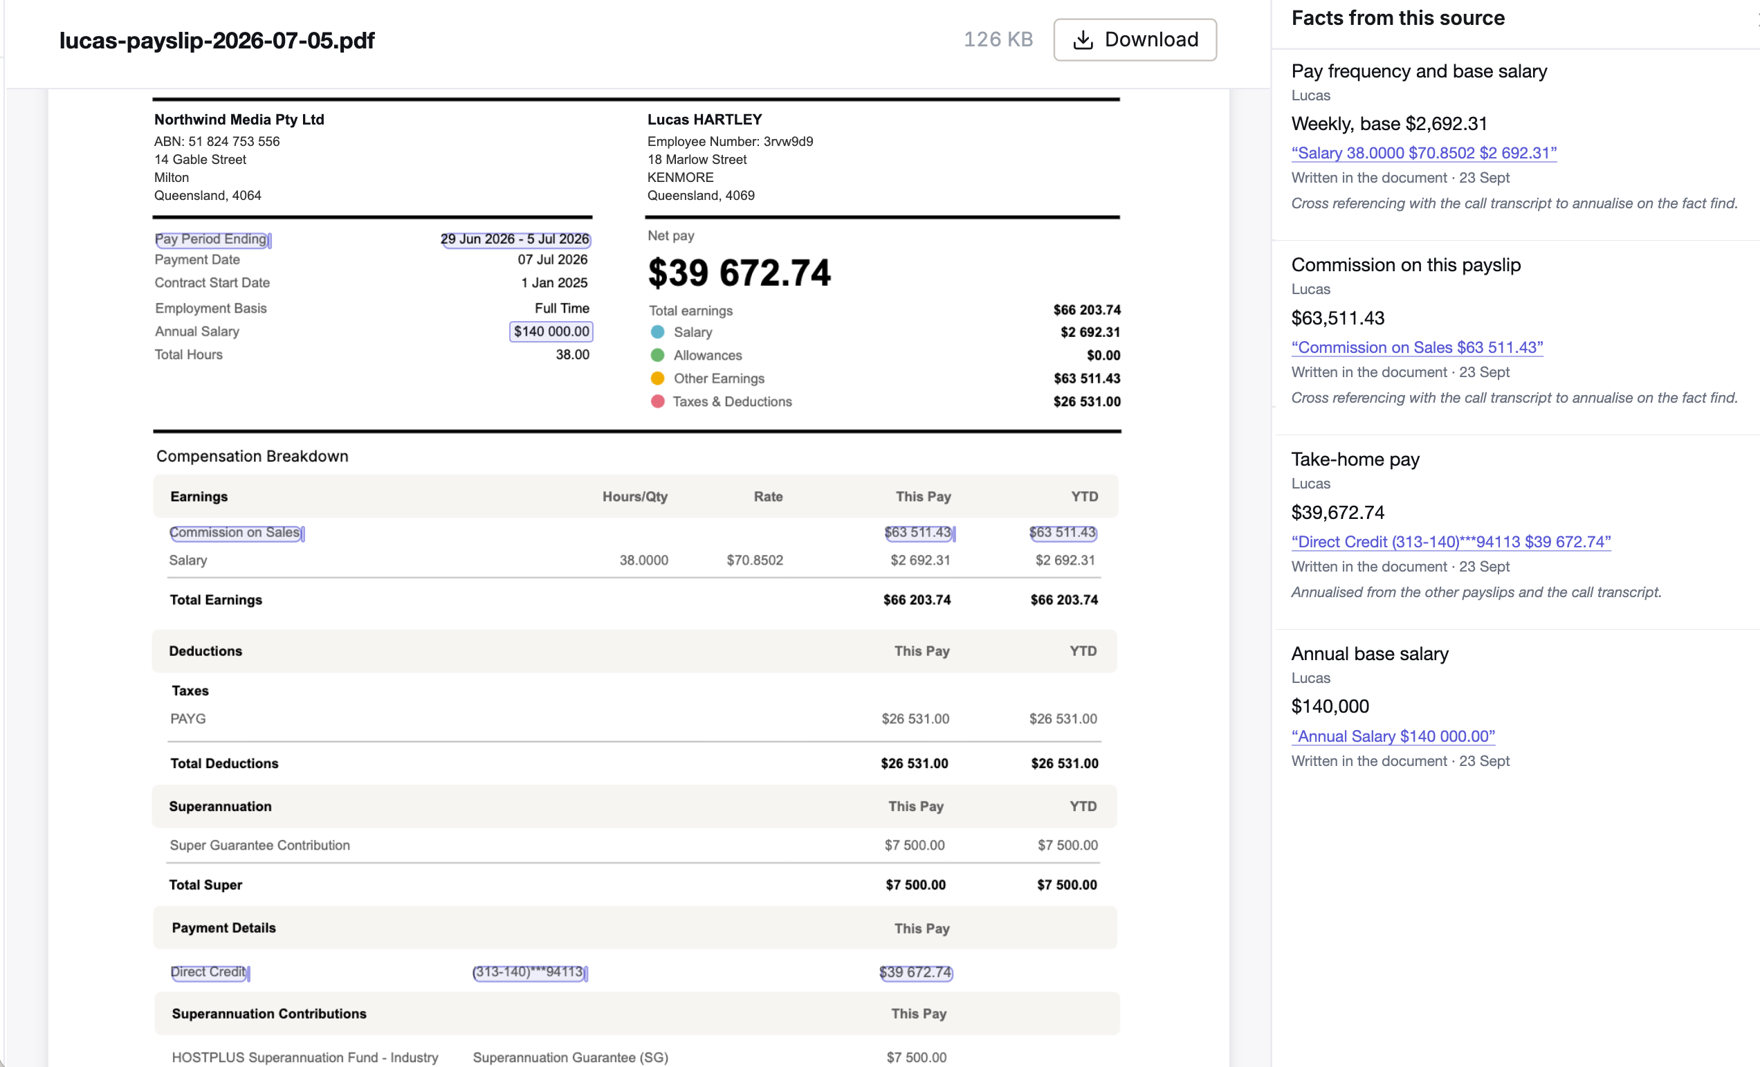Select the "Take-home pay" fact title
Image resolution: width=1760 pixels, height=1067 pixels.
pos(1355,459)
